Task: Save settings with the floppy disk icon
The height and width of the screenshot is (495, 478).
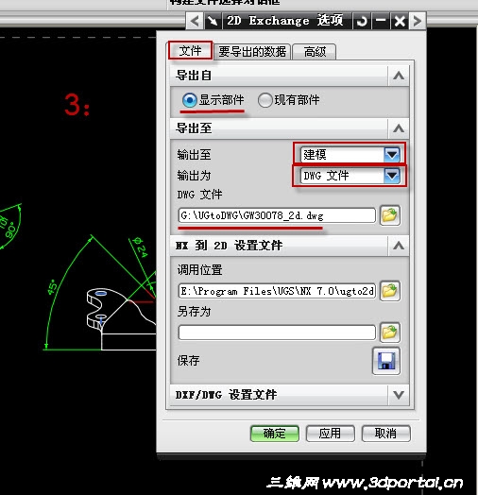Action: point(386,361)
